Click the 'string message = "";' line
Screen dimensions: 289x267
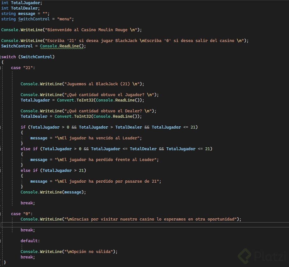(x=25, y=14)
